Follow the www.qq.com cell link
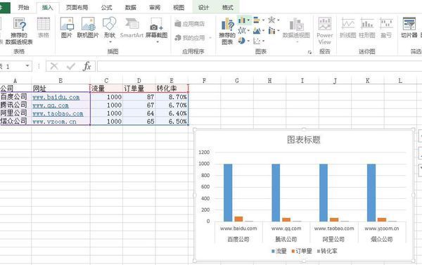Viewport: 422px width, 265px height. coord(51,105)
